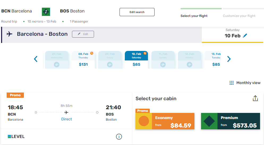Open flight info circle icon
264x145 pixels.
[x=119, y=137]
